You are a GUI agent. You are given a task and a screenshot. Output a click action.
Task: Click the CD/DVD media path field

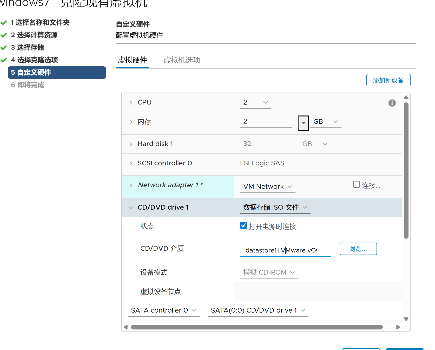285,250
